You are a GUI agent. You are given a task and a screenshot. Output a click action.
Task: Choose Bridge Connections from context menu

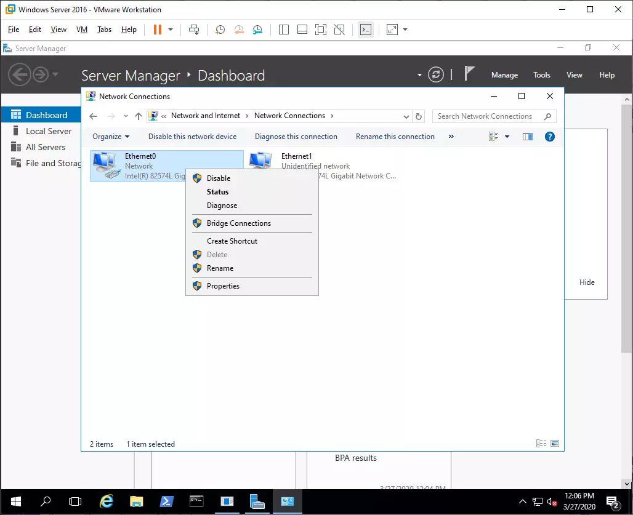coord(252,223)
